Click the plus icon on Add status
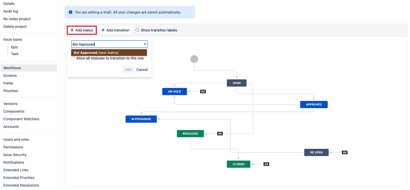The image size is (410, 190). point(72,30)
